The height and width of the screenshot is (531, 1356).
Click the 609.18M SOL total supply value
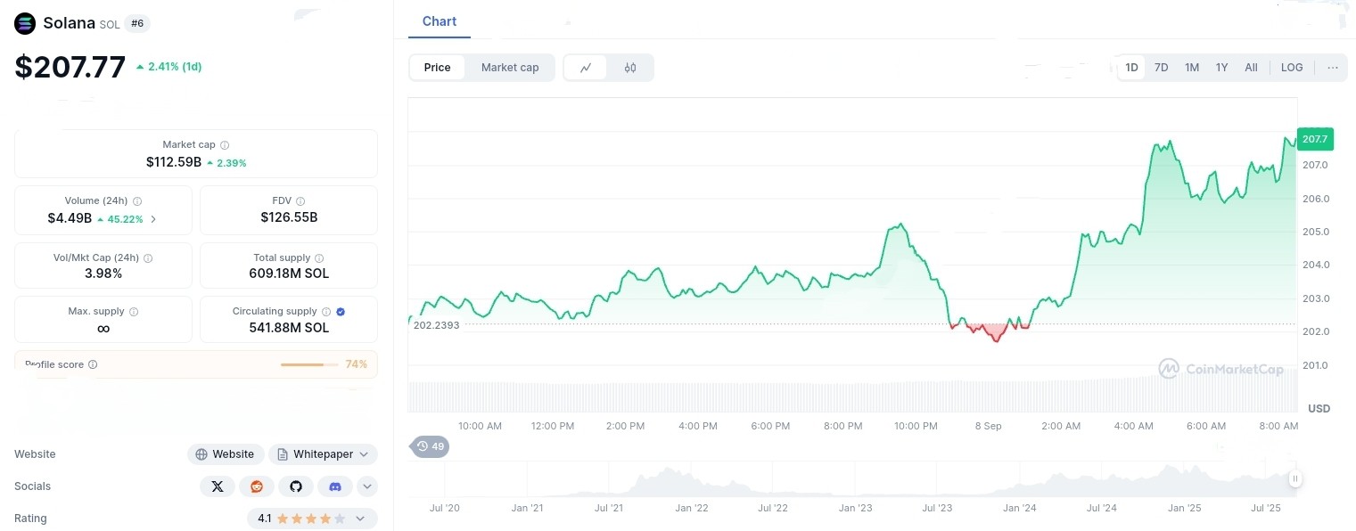click(x=289, y=274)
